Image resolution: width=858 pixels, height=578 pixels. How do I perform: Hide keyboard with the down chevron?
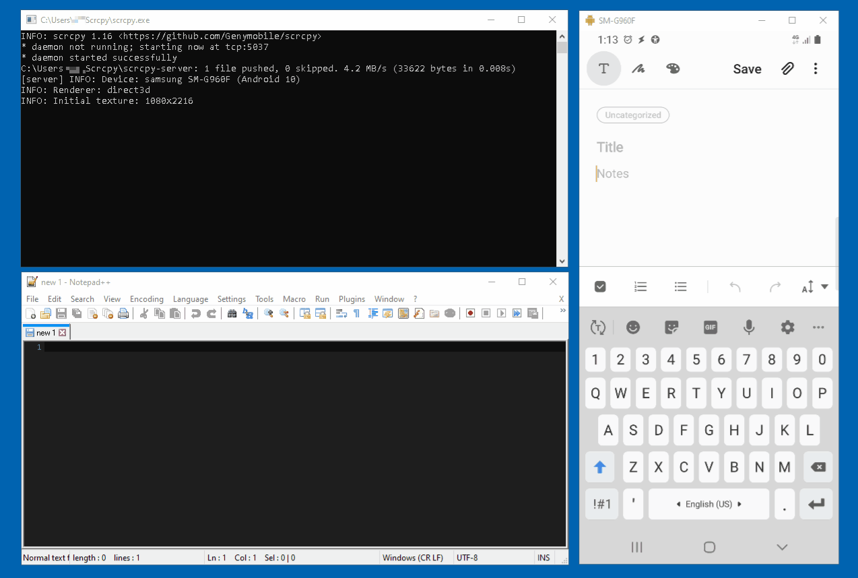tap(782, 547)
